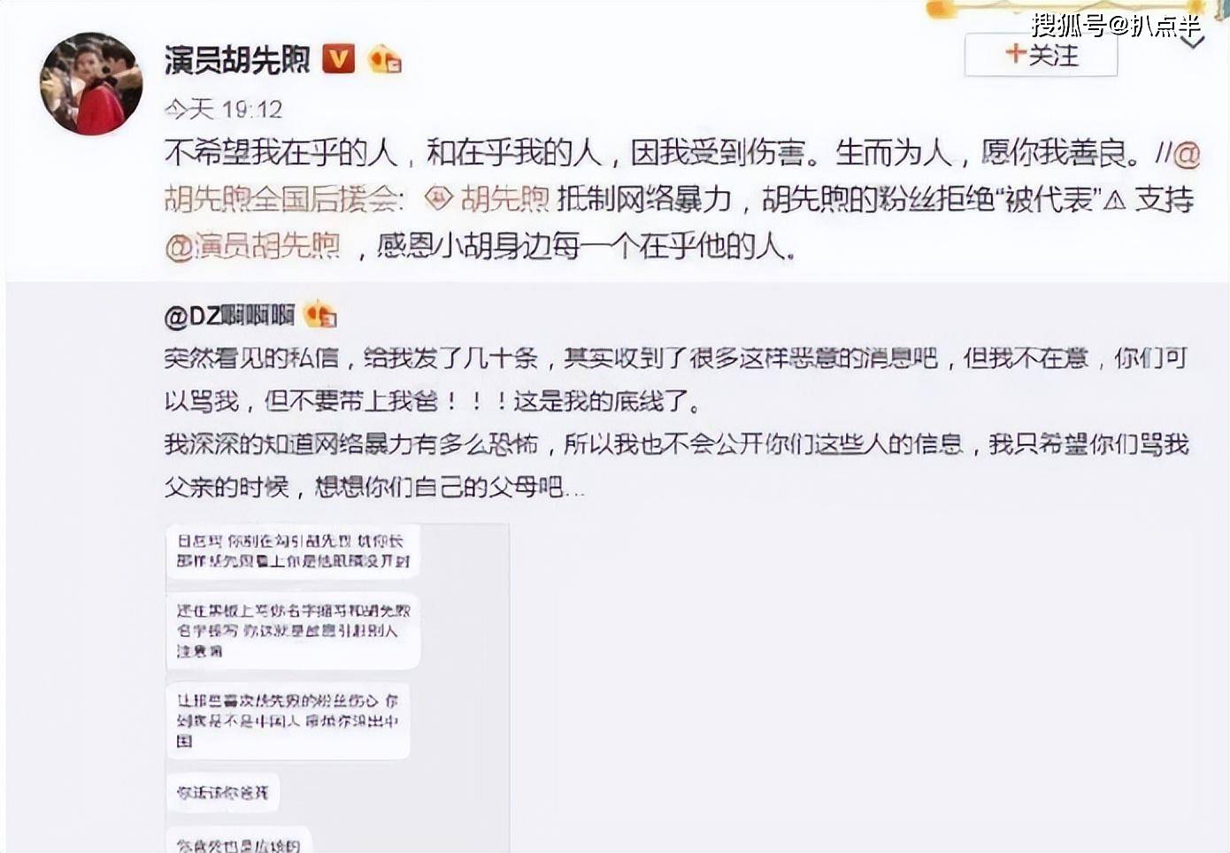1230x853 pixels.
Task: Open the 今天 19:12 timestamp link
Action: [x=223, y=109]
